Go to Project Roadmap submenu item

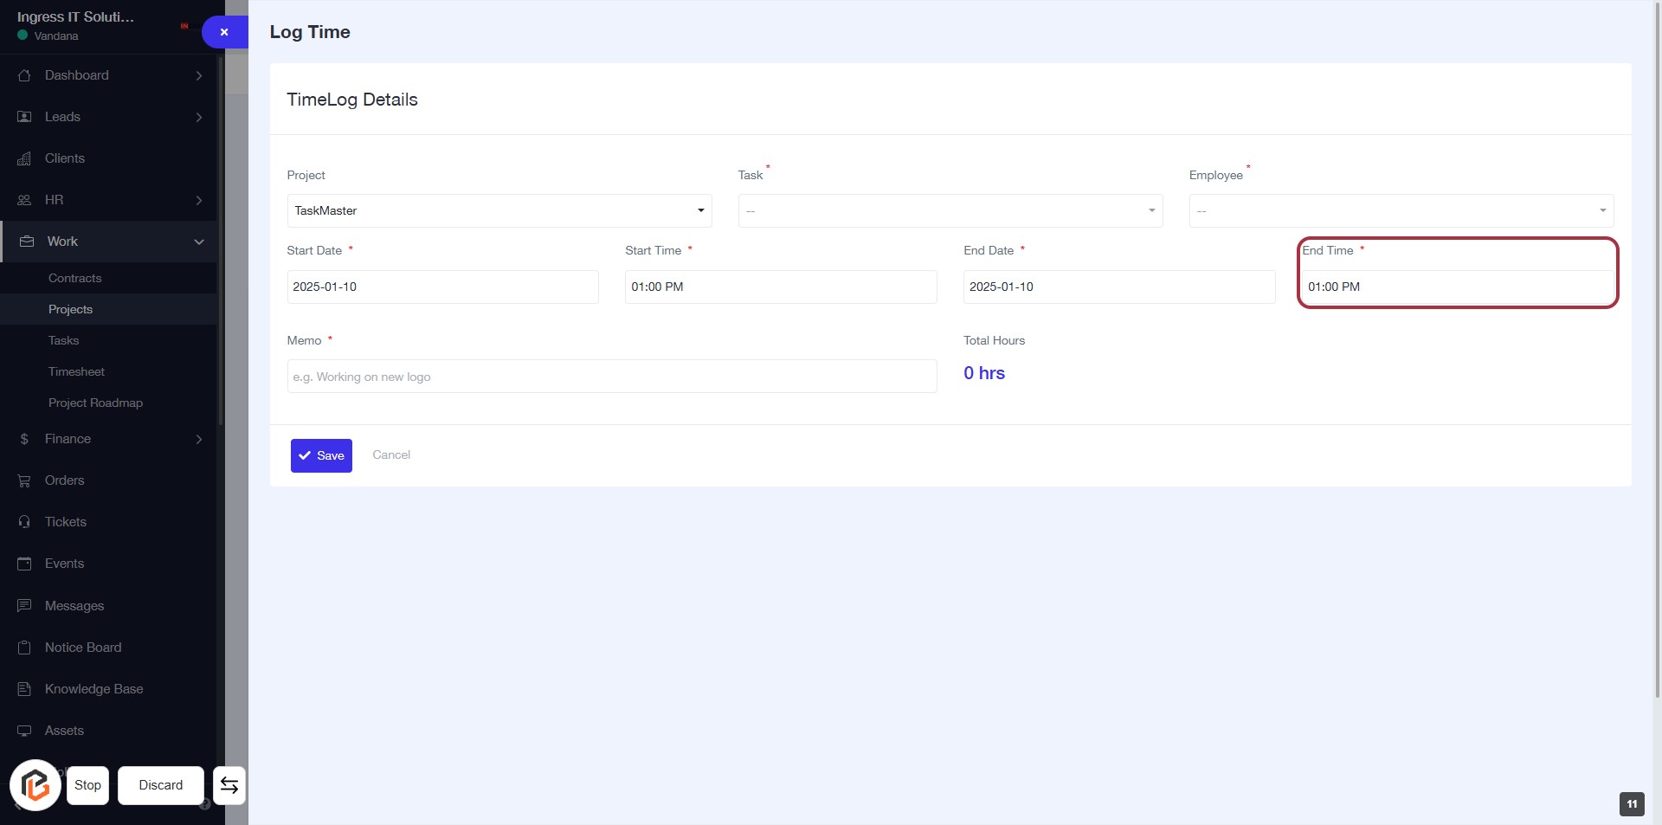pos(95,403)
